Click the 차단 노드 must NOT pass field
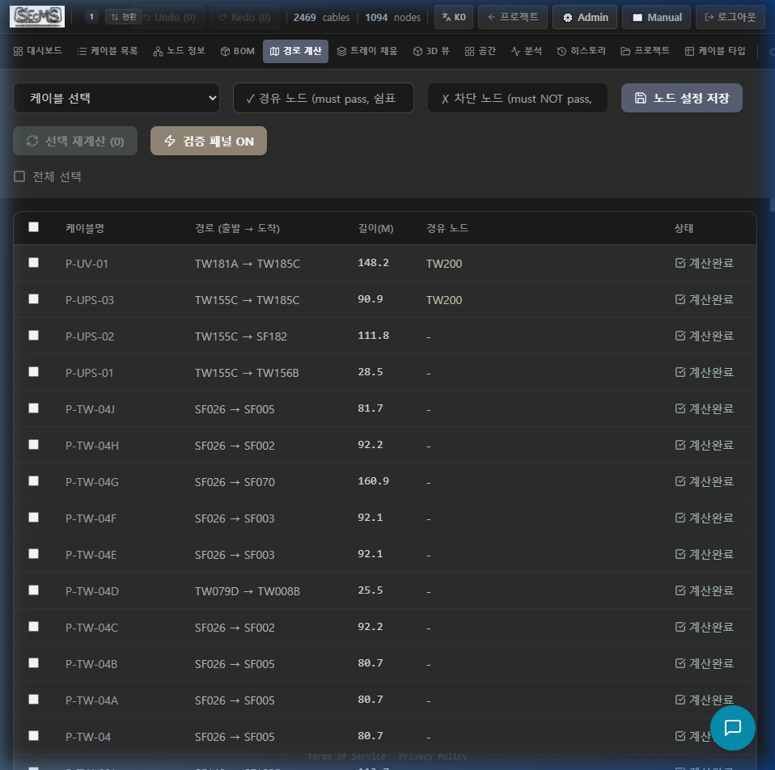This screenshot has width=775, height=770. click(x=518, y=98)
